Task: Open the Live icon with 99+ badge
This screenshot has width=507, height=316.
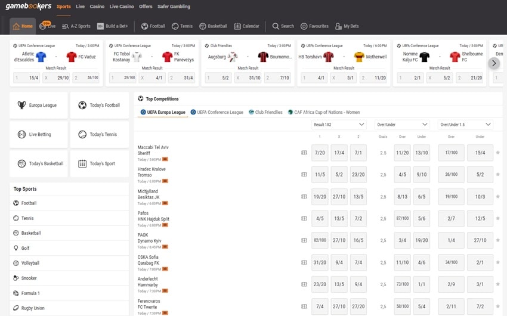Action: [x=47, y=26]
